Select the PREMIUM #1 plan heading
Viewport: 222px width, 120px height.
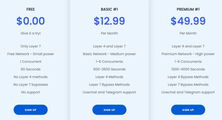click(x=188, y=9)
